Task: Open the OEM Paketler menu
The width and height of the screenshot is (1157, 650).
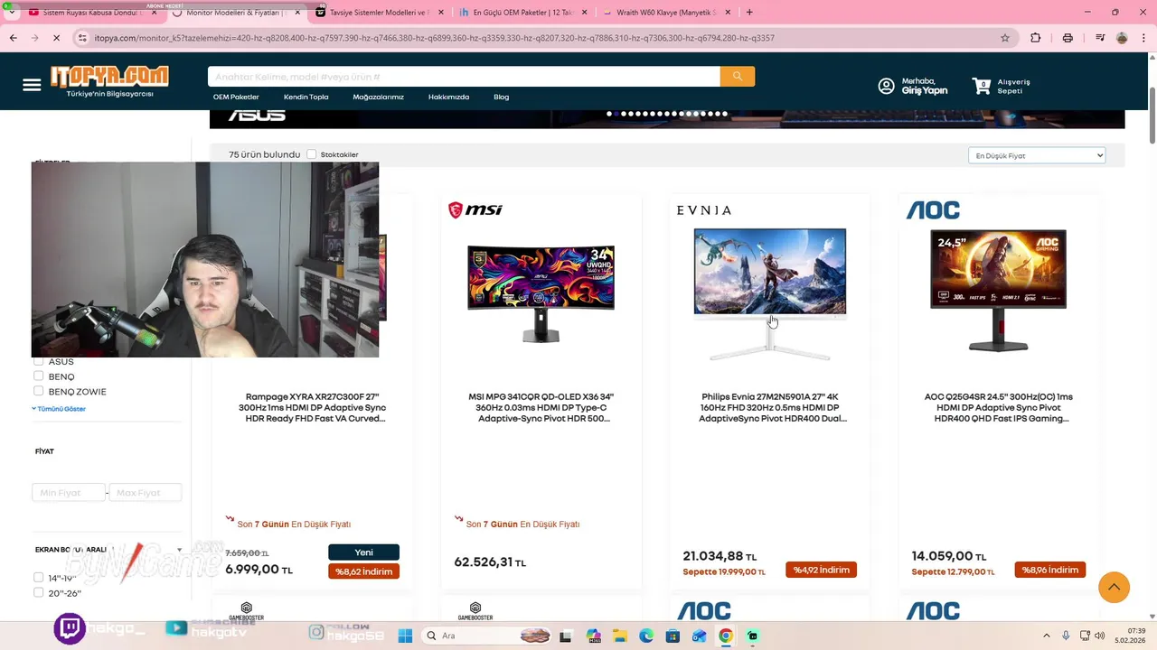Action: [236, 97]
